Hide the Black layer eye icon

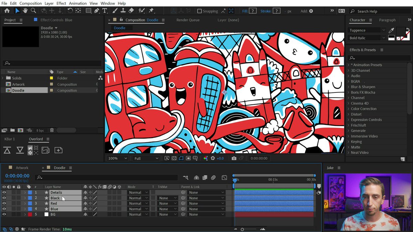point(4,198)
